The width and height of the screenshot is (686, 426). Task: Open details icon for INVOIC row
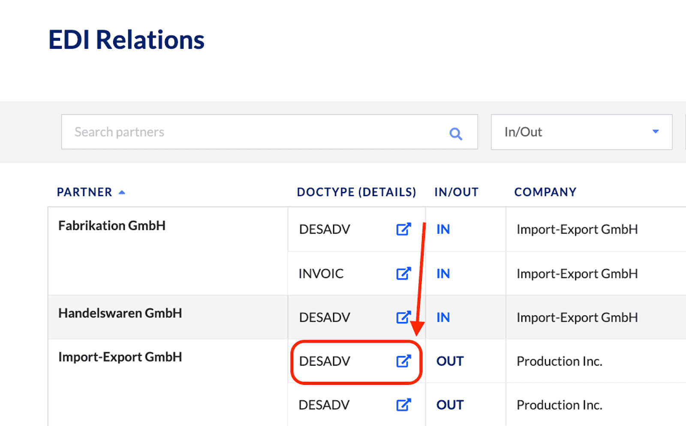tap(403, 274)
